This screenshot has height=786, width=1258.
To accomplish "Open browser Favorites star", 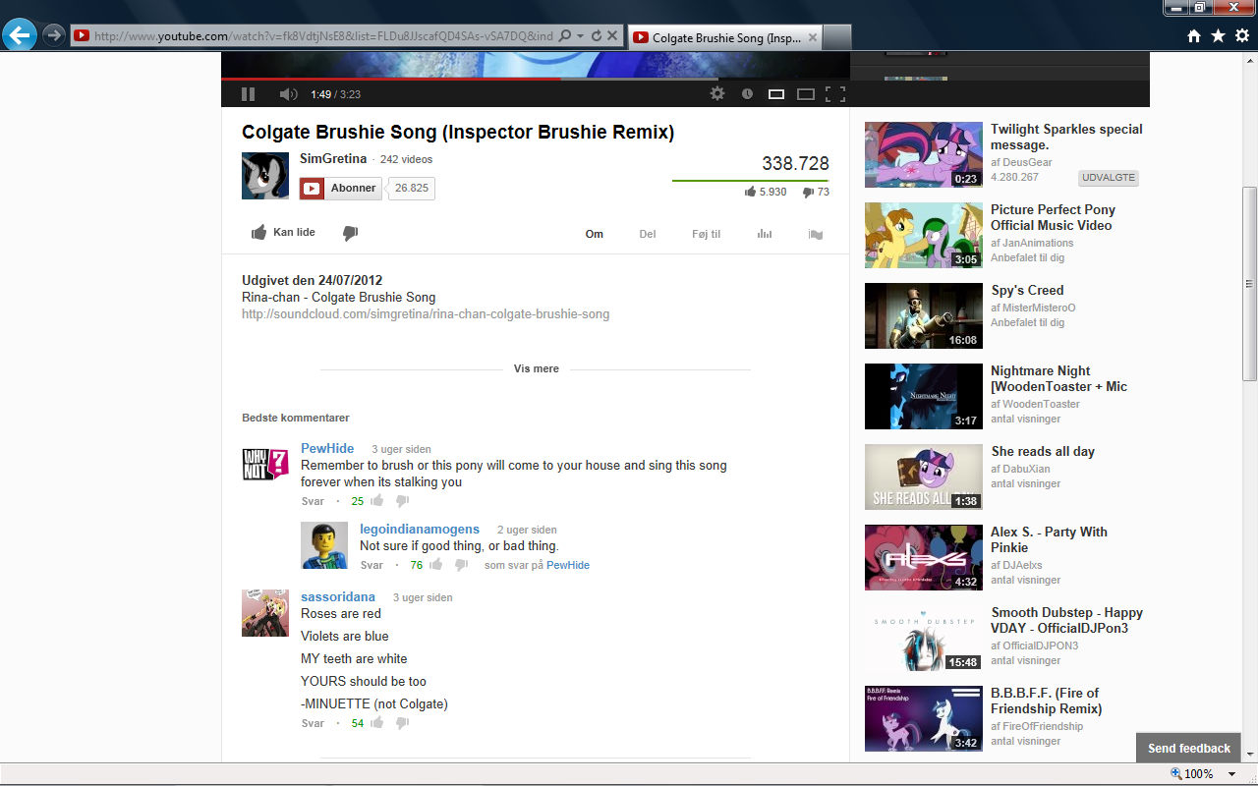I will pos(1218,35).
